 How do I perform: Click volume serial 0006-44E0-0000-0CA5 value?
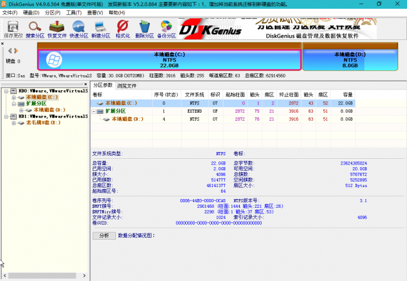[203, 201]
